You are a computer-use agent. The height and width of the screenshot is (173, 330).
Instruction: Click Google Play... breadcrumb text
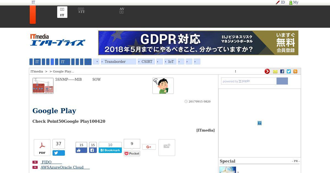pyautogui.click(x=63, y=71)
